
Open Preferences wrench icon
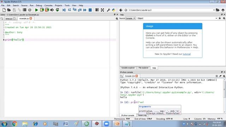(x=108, y=10)
